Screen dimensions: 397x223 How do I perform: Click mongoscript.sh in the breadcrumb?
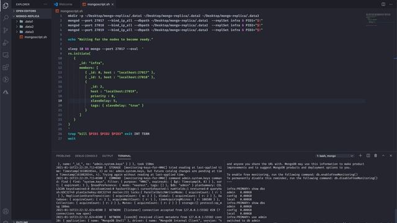[71, 11]
